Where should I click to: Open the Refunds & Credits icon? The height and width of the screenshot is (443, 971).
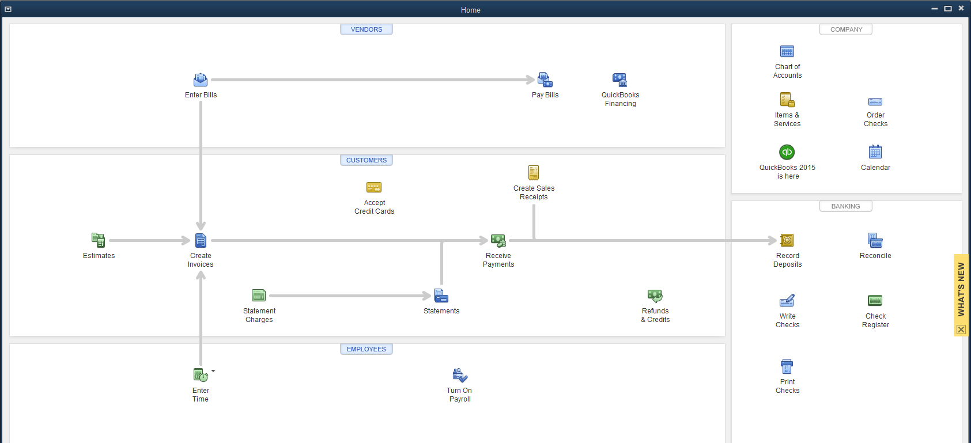tap(655, 296)
